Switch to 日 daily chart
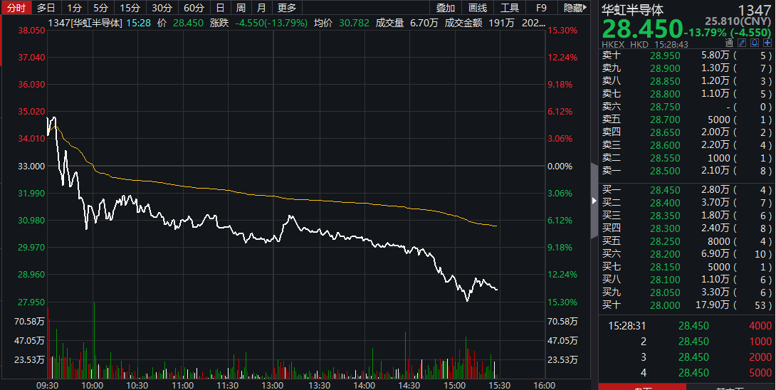This screenshot has height=390, width=776. point(220,7)
